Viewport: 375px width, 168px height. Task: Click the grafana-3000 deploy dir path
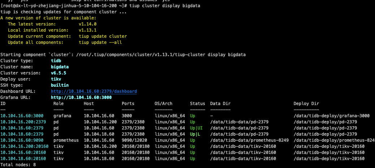331,116
